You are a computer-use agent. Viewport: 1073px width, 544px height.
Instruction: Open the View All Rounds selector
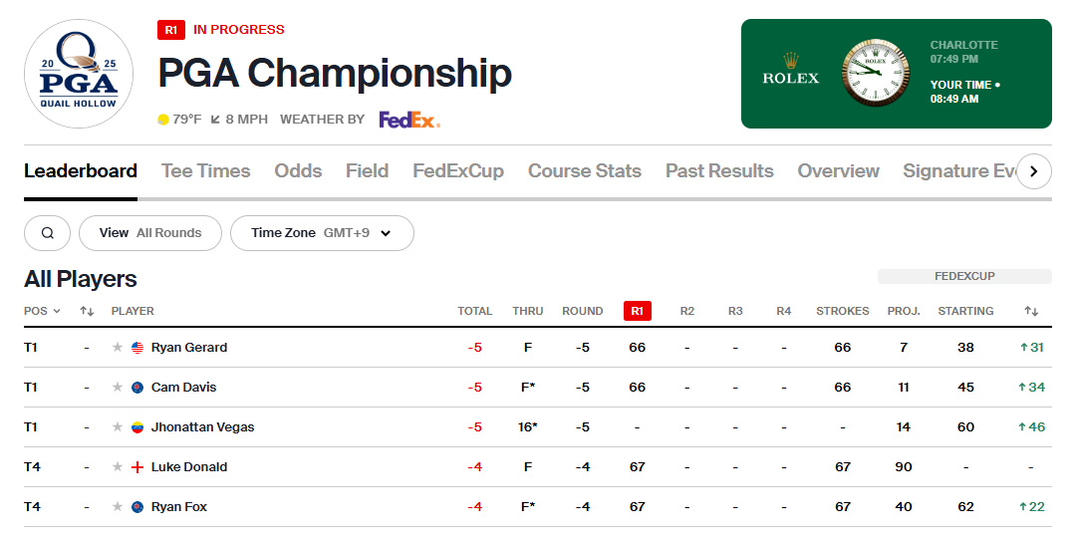150,233
